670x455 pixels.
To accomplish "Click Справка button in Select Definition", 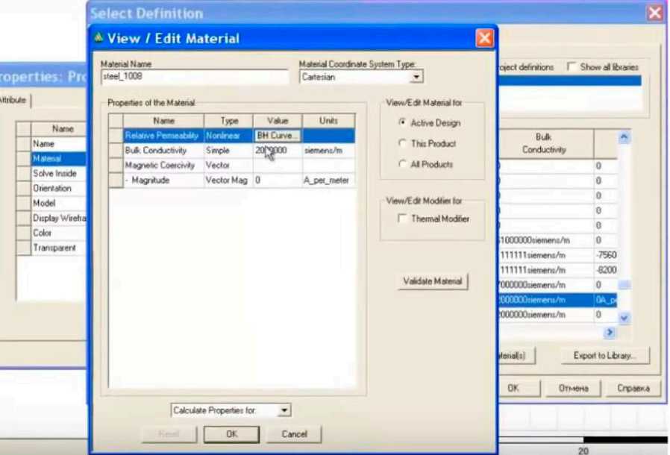I will point(633,389).
